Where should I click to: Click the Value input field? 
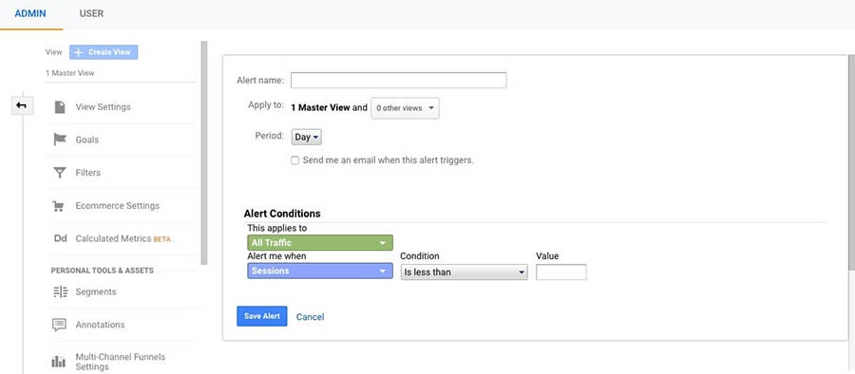coord(561,272)
